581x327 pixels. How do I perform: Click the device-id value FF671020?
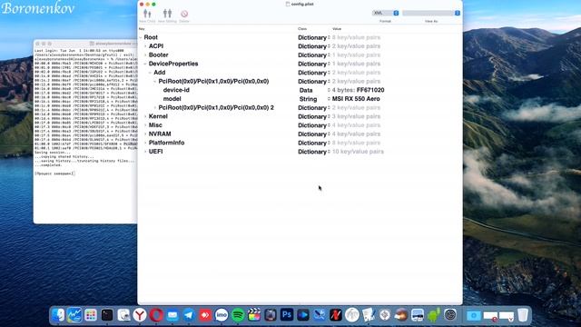370,90
